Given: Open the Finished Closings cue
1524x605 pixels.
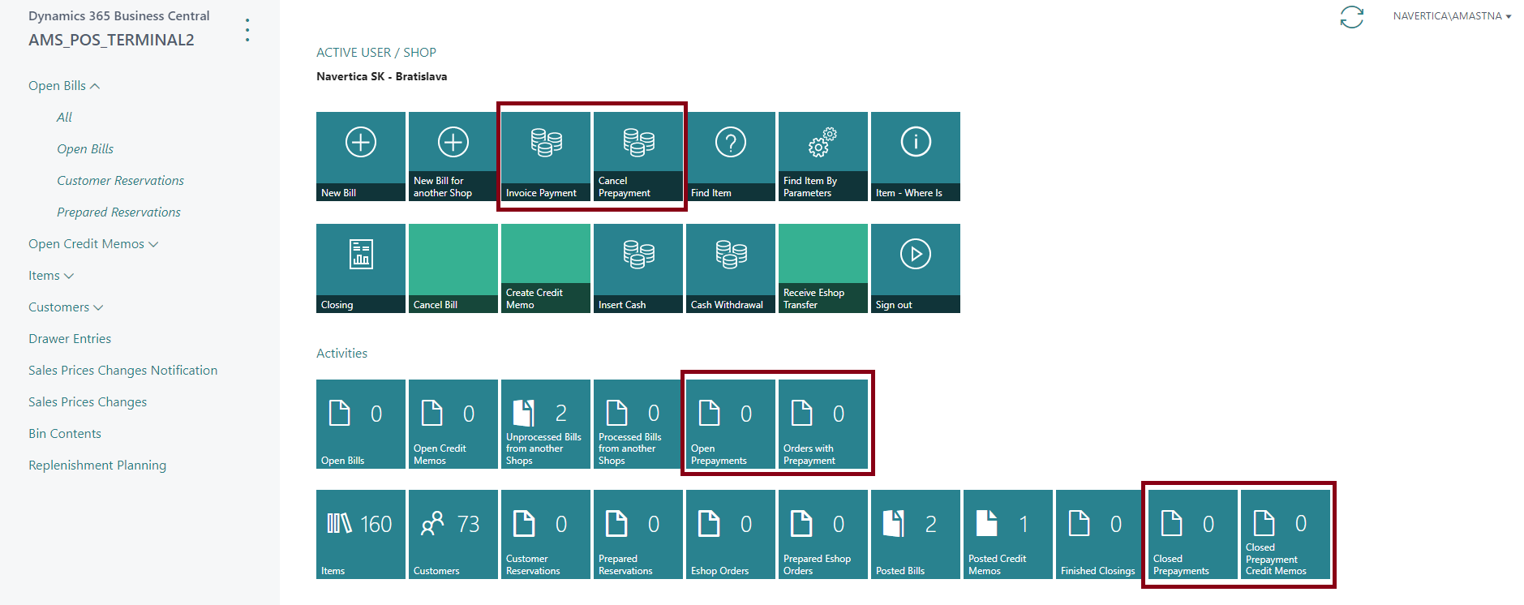Looking at the screenshot, I should pos(1101,534).
